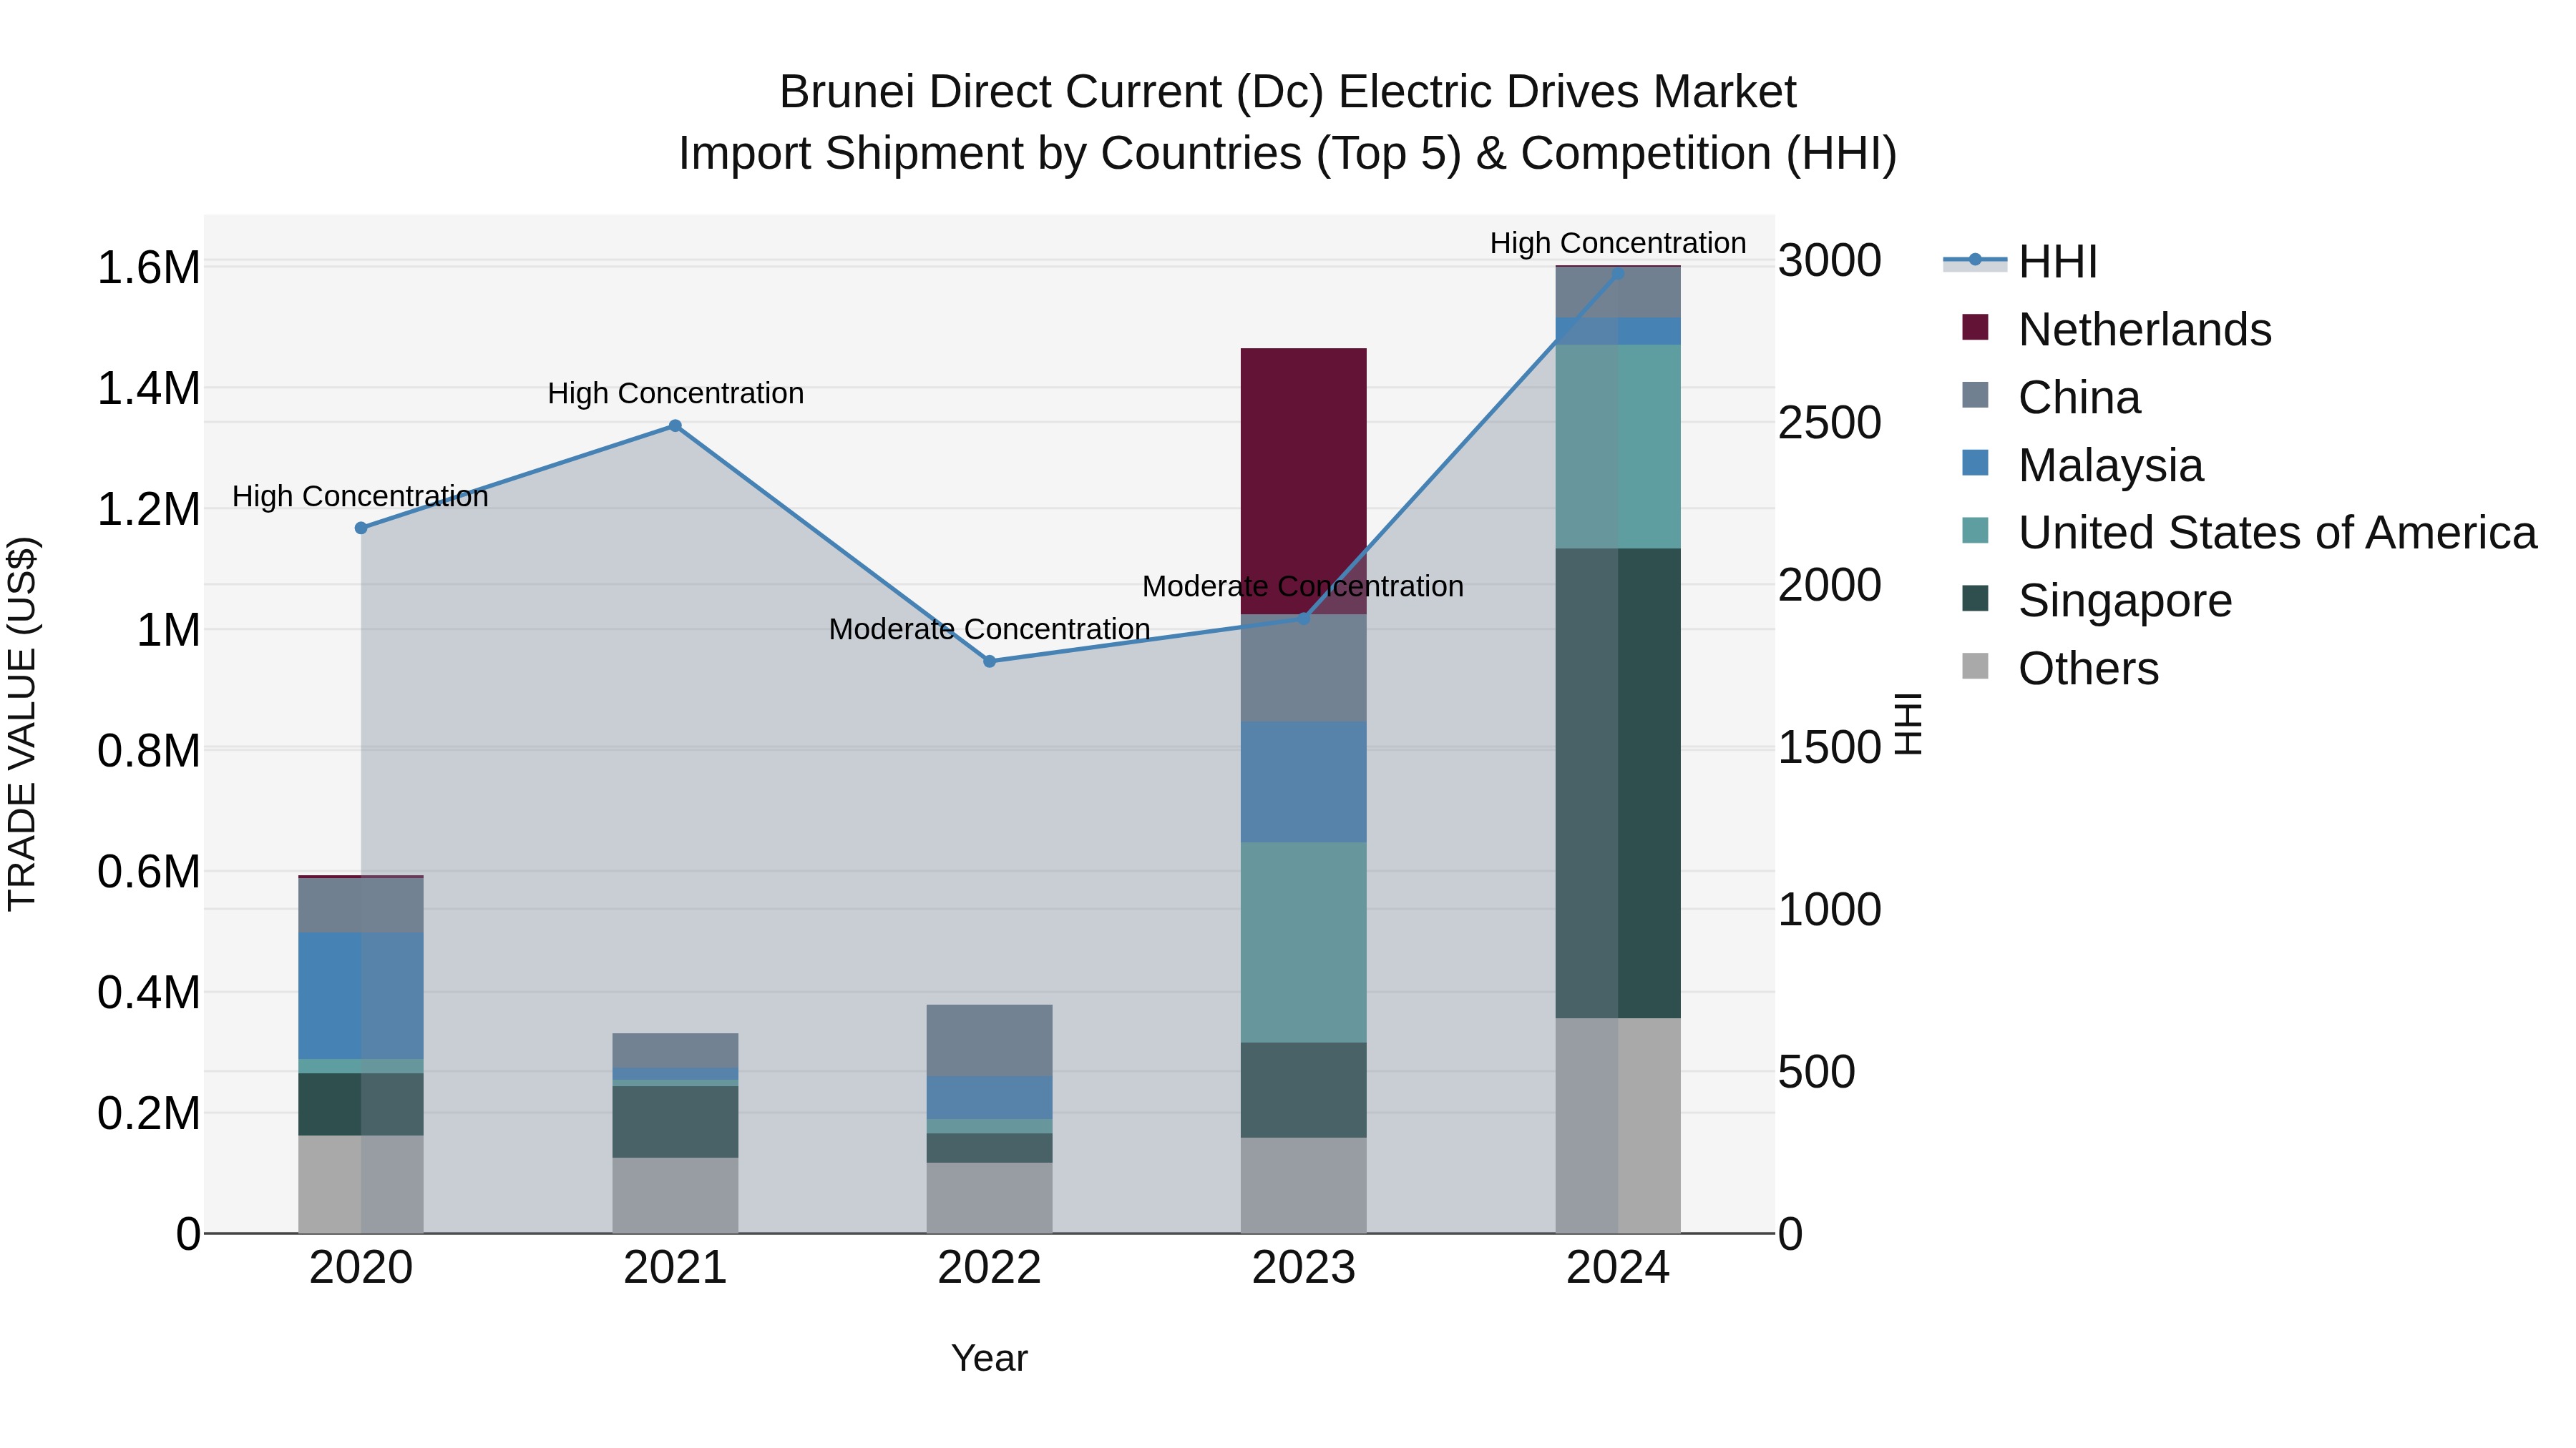Toggle the Malaysia legend entry
This screenshot has height=1448, width=2576.
(2083, 465)
